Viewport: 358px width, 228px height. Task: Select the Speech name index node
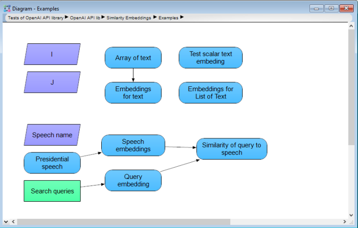[52, 135]
